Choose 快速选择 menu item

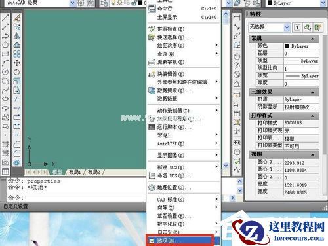tap(184, 37)
